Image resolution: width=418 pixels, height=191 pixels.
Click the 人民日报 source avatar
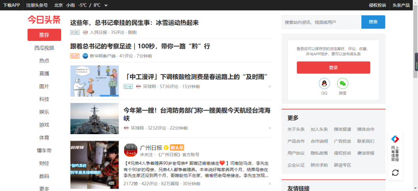coord(85,32)
